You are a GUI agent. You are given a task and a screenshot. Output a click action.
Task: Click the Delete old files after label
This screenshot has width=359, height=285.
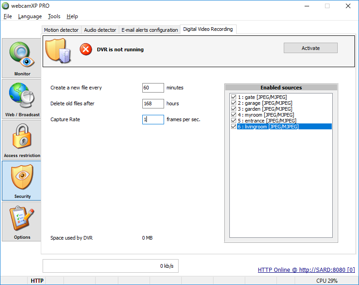point(73,103)
